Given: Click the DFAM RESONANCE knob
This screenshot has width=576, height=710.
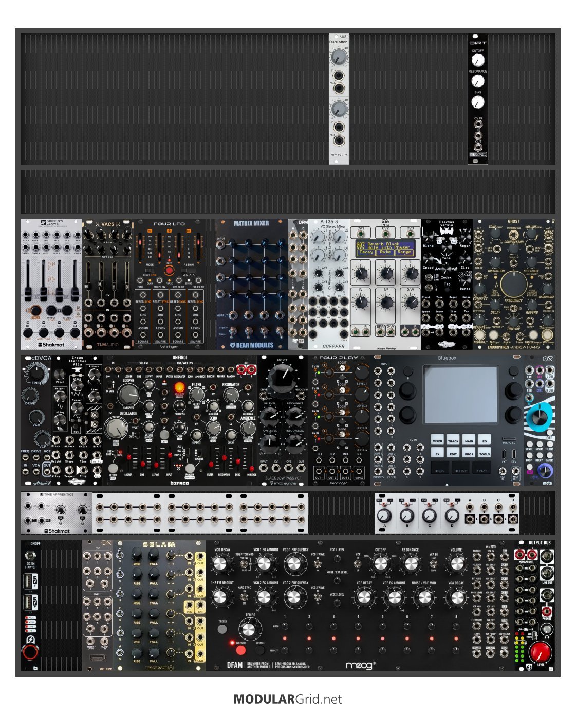Looking at the screenshot, I should (x=410, y=564).
